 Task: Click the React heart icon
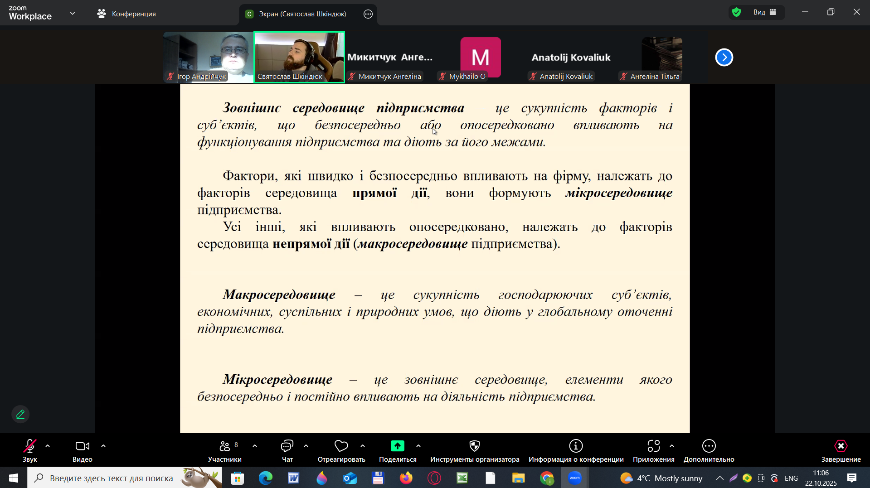tap(341, 446)
